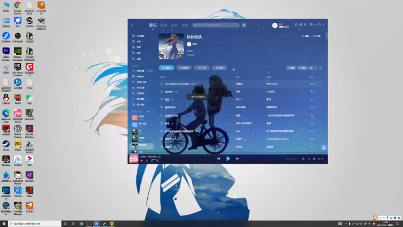
Task: Collapse the self-built playlists section
Action: [152, 111]
